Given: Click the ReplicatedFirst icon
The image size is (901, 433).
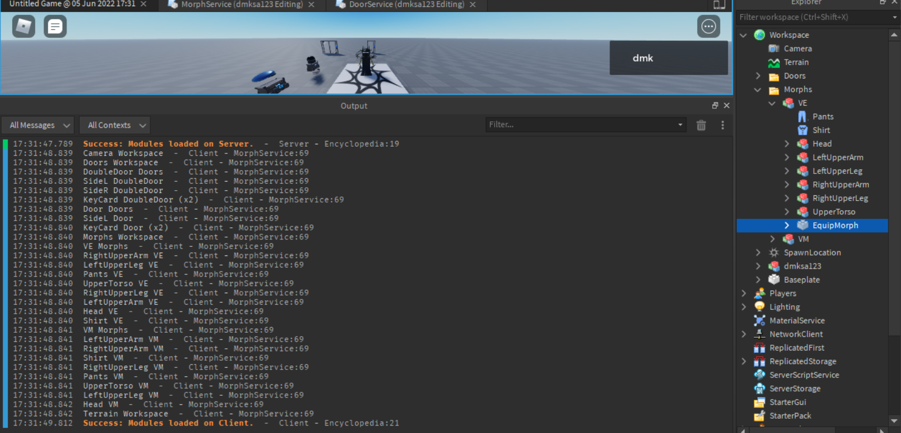Looking at the screenshot, I should click(x=760, y=348).
